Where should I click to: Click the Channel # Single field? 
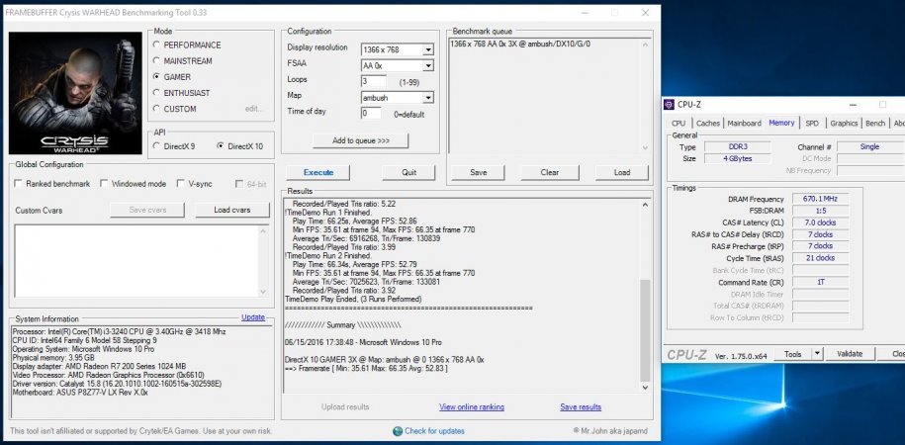[870, 146]
